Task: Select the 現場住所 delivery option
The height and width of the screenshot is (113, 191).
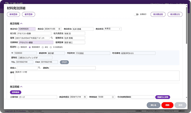Action: click(19, 47)
